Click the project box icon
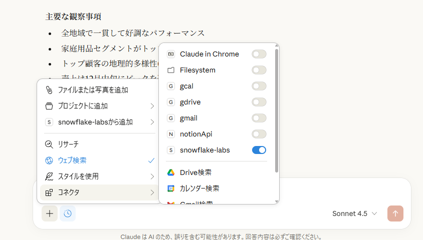The height and width of the screenshot is (240, 423). pyautogui.click(x=49, y=106)
